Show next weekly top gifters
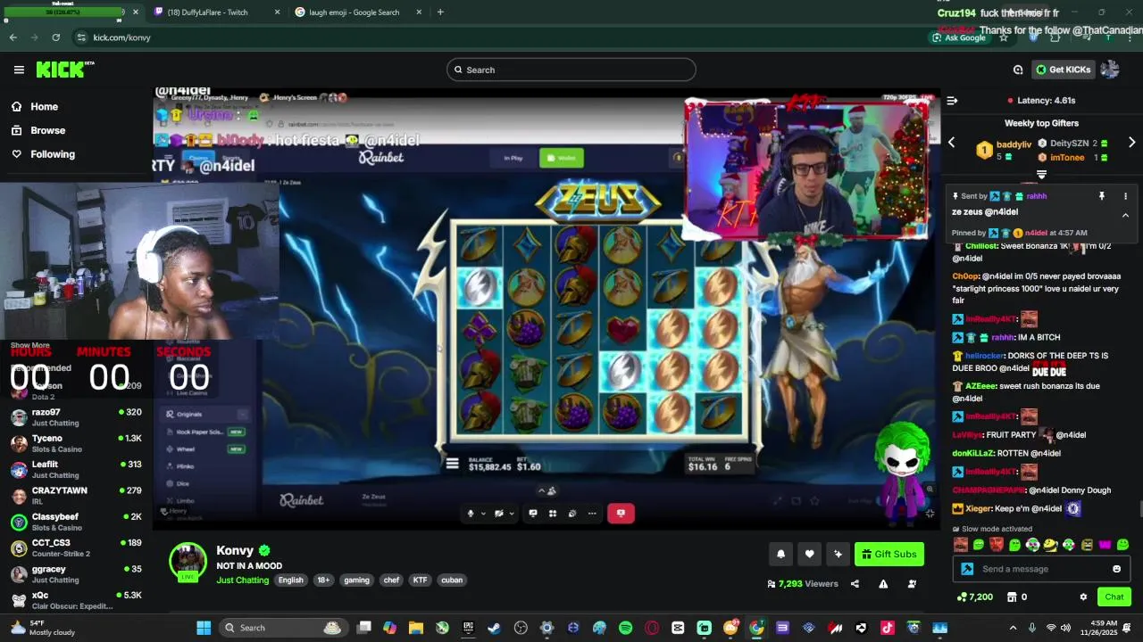The height and width of the screenshot is (642, 1143). click(x=1131, y=143)
